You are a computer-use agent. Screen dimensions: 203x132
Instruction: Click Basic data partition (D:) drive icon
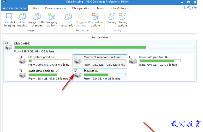click(x=22, y=75)
